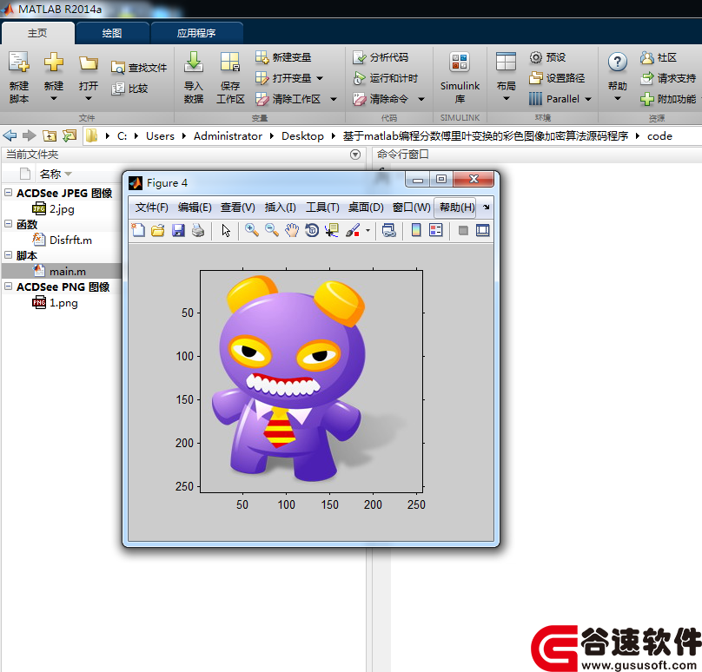Open the Brush tool dropdown arrow in Figure 4

coord(368,231)
